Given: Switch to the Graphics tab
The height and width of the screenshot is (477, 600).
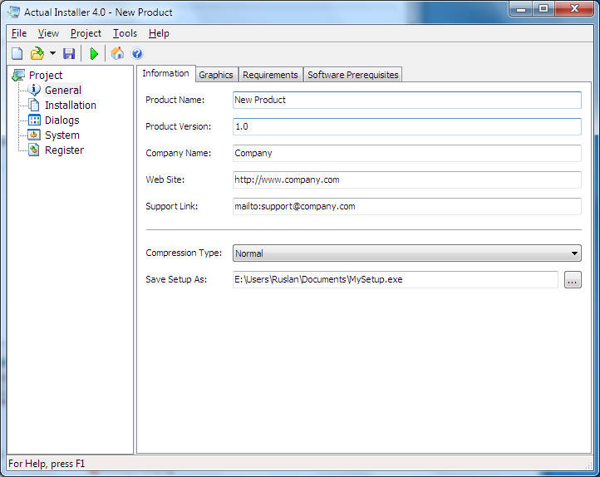Looking at the screenshot, I should click(216, 75).
